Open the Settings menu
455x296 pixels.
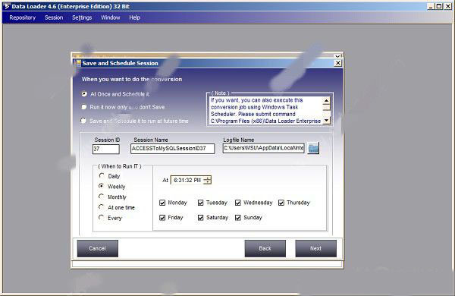pyautogui.click(x=82, y=17)
